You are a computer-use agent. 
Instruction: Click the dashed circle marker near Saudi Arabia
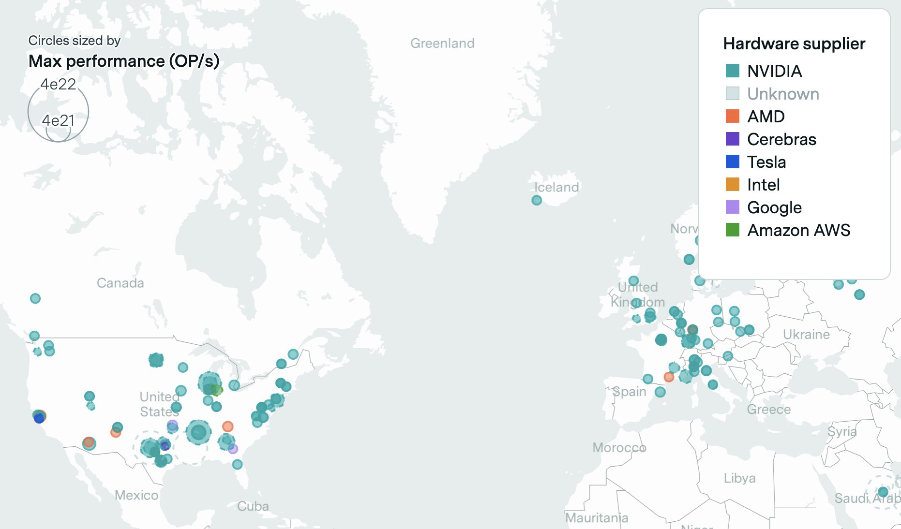pos(884,493)
